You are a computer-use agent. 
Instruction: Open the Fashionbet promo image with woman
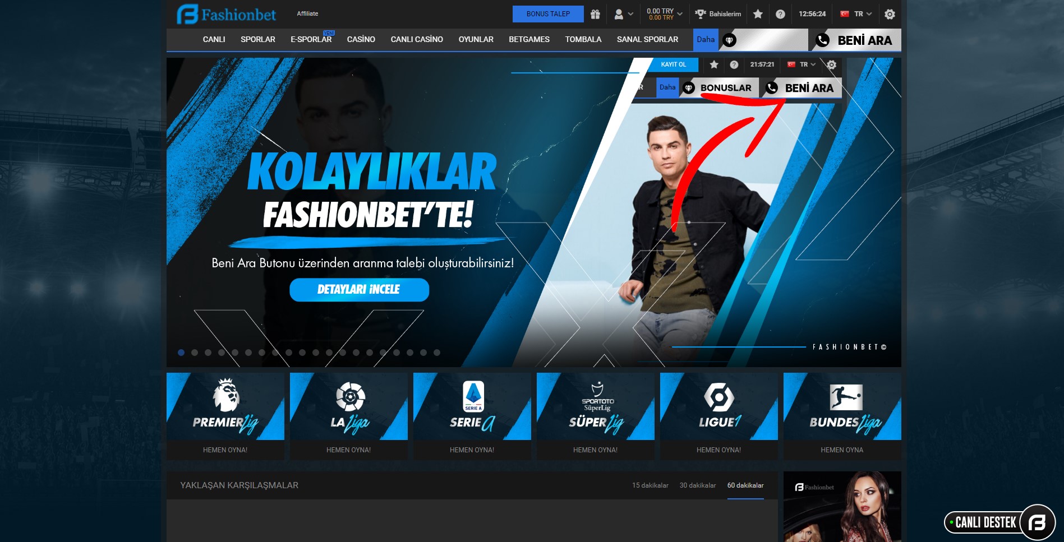coord(842,507)
